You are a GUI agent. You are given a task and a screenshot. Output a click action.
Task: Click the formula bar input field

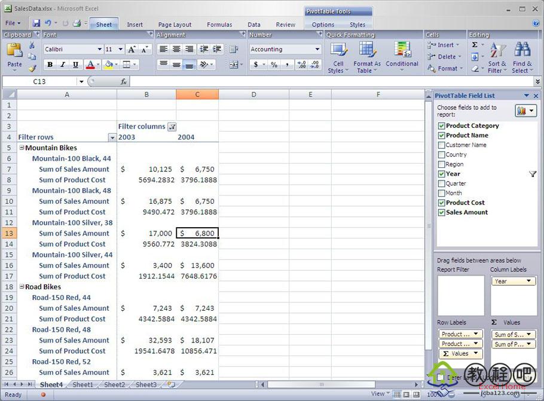[x=332, y=81]
